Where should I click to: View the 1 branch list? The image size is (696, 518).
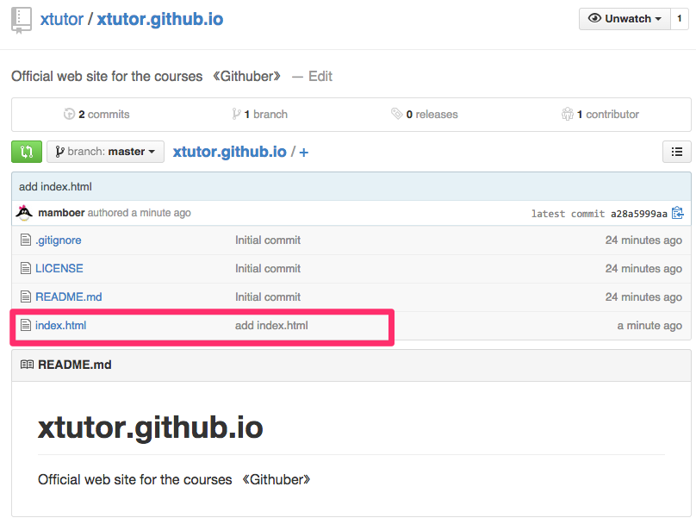point(266,114)
